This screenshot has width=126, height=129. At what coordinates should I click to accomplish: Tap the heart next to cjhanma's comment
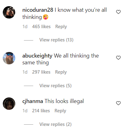pyautogui.click(x=118, y=103)
